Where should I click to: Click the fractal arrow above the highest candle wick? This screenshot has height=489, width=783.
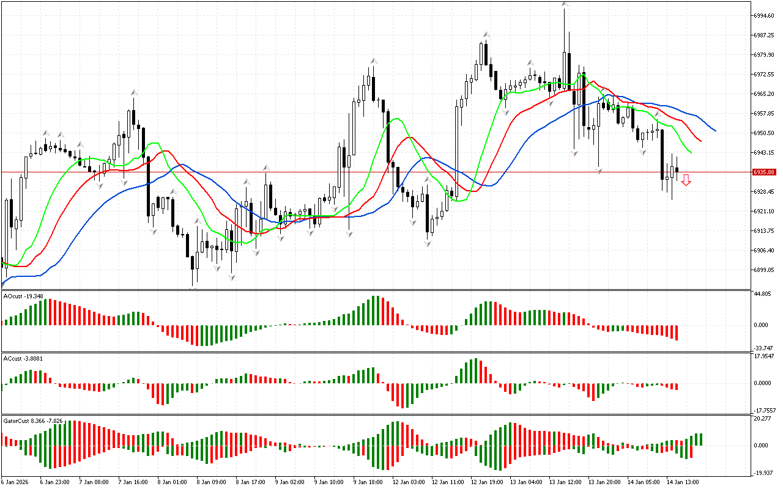point(565,4)
